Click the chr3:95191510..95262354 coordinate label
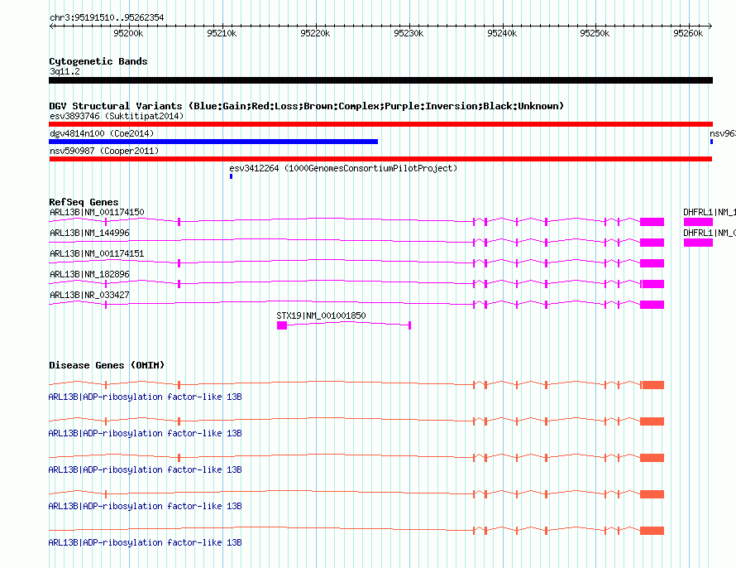Image resolution: width=736 pixels, height=568 pixels. click(x=107, y=17)
